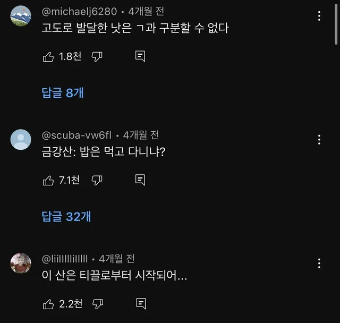Viewport: 340px width, 323px height.
Task: Like the comment by @michaelj6280
Action: point(48,57)
